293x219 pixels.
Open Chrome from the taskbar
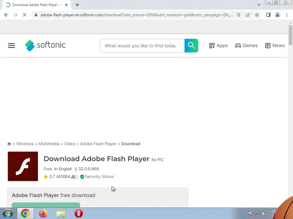pos(25,213)
